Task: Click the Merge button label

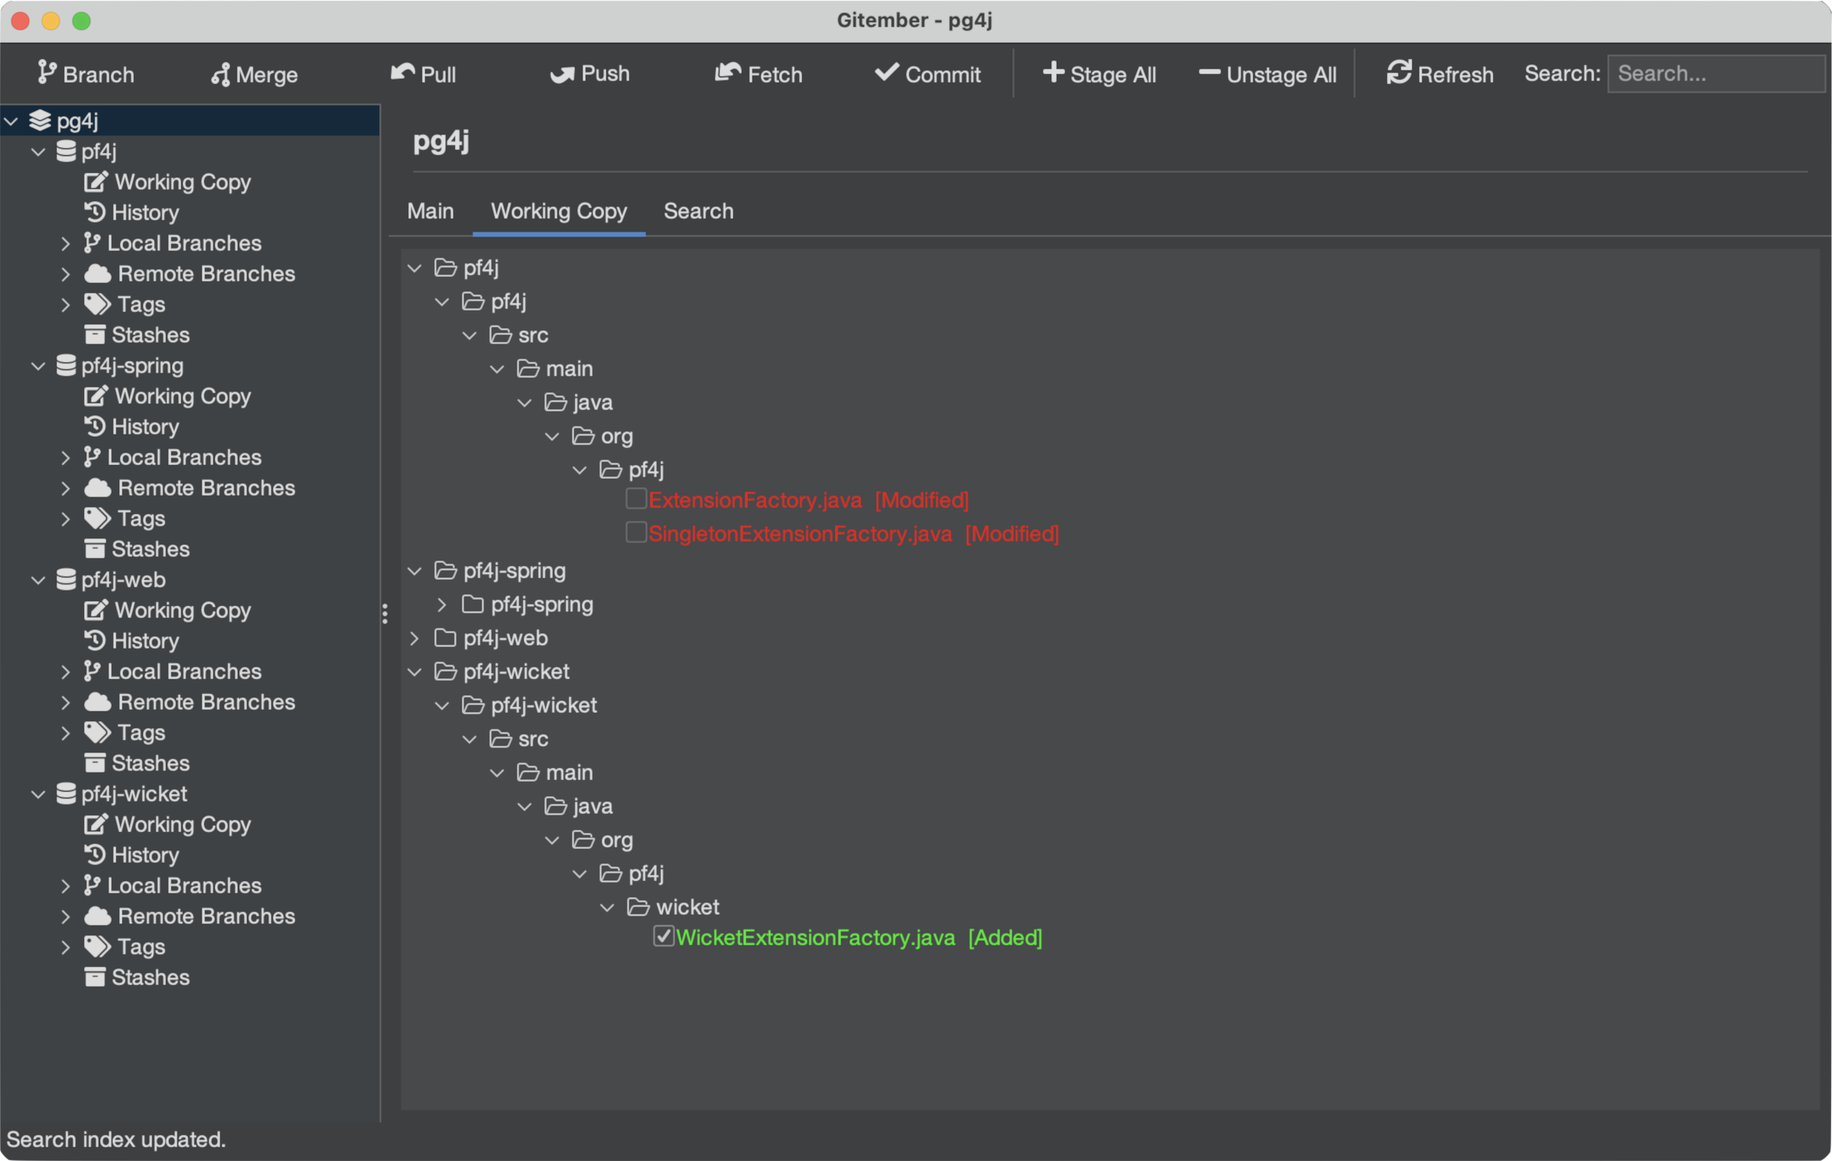Action: coord(267,74)
